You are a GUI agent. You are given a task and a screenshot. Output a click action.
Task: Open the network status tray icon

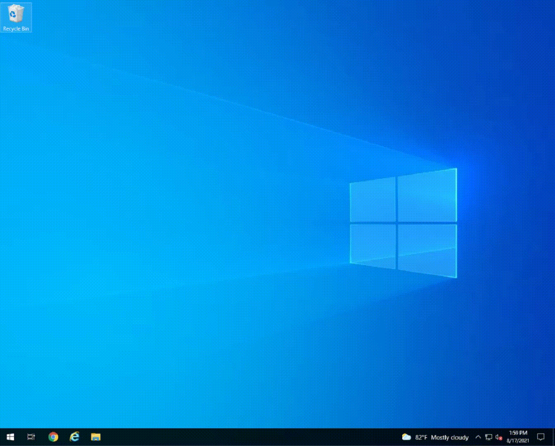point(489,437)
